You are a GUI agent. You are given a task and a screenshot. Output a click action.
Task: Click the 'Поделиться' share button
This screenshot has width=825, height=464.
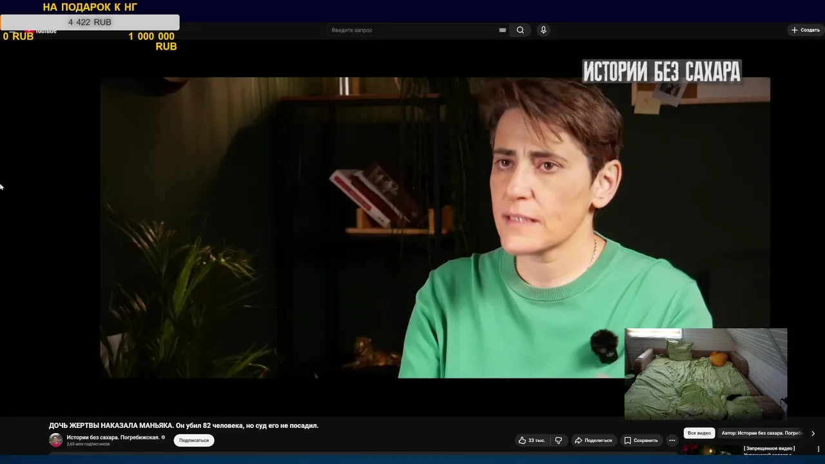[x=593, y=441]
